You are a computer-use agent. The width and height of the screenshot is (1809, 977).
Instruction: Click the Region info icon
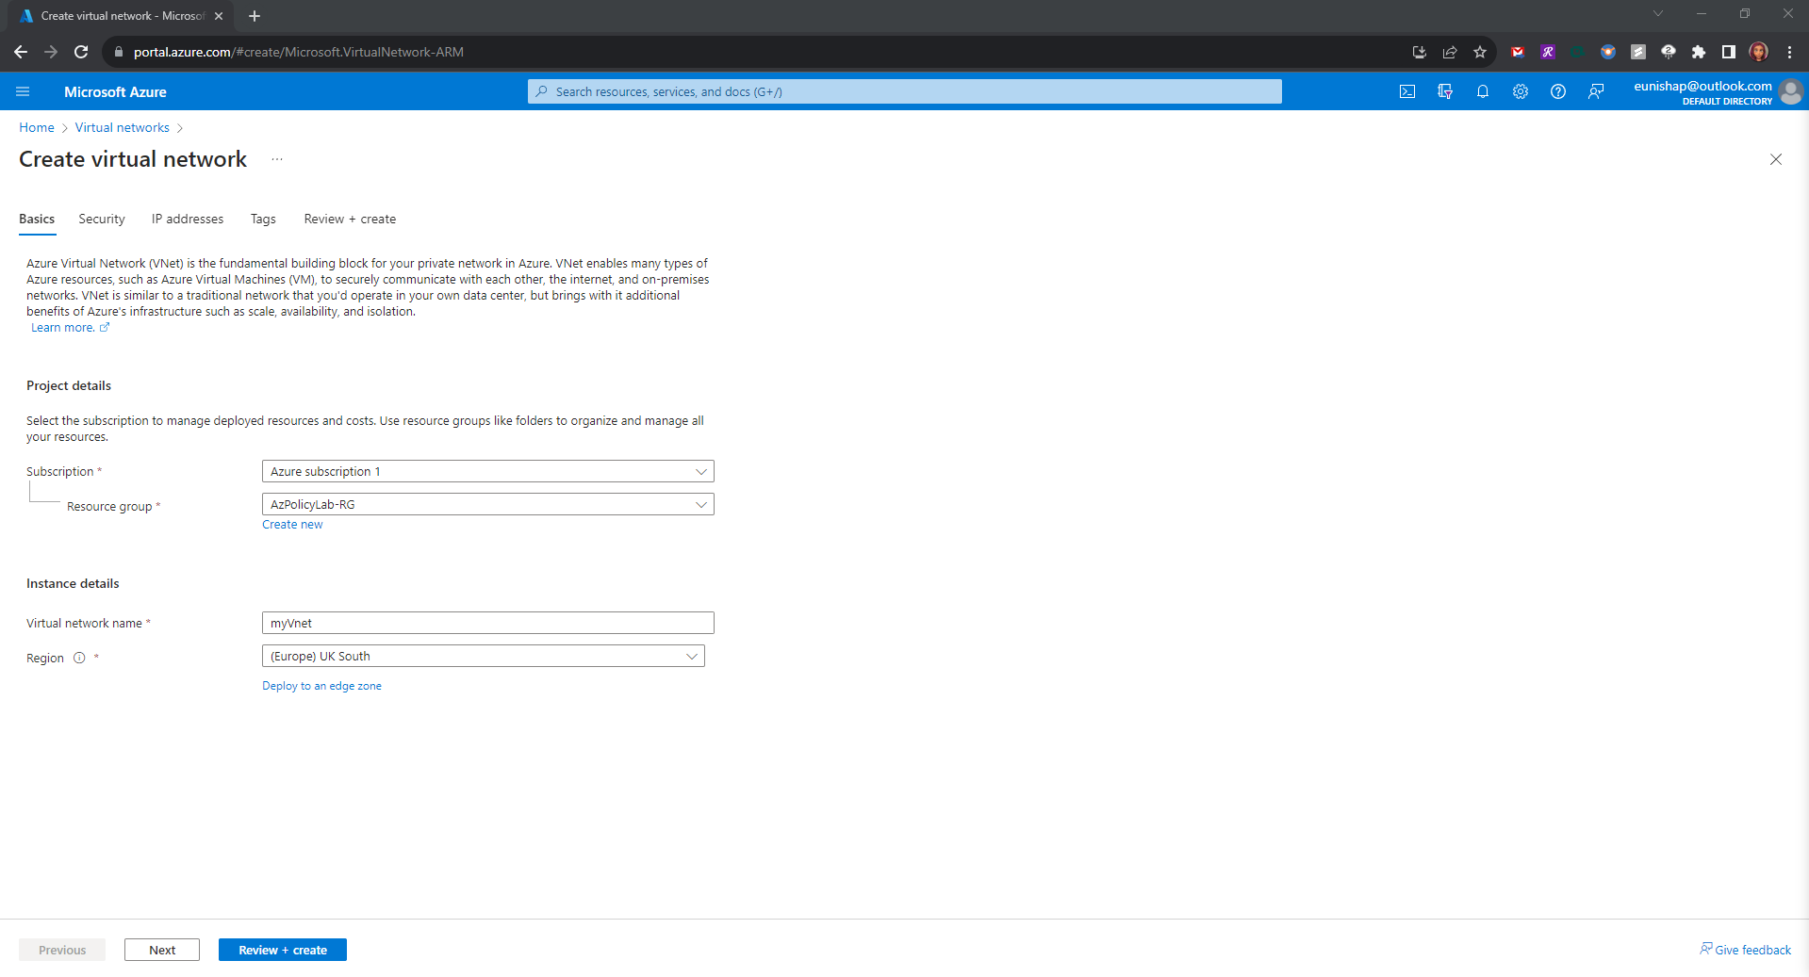[79, 659]
